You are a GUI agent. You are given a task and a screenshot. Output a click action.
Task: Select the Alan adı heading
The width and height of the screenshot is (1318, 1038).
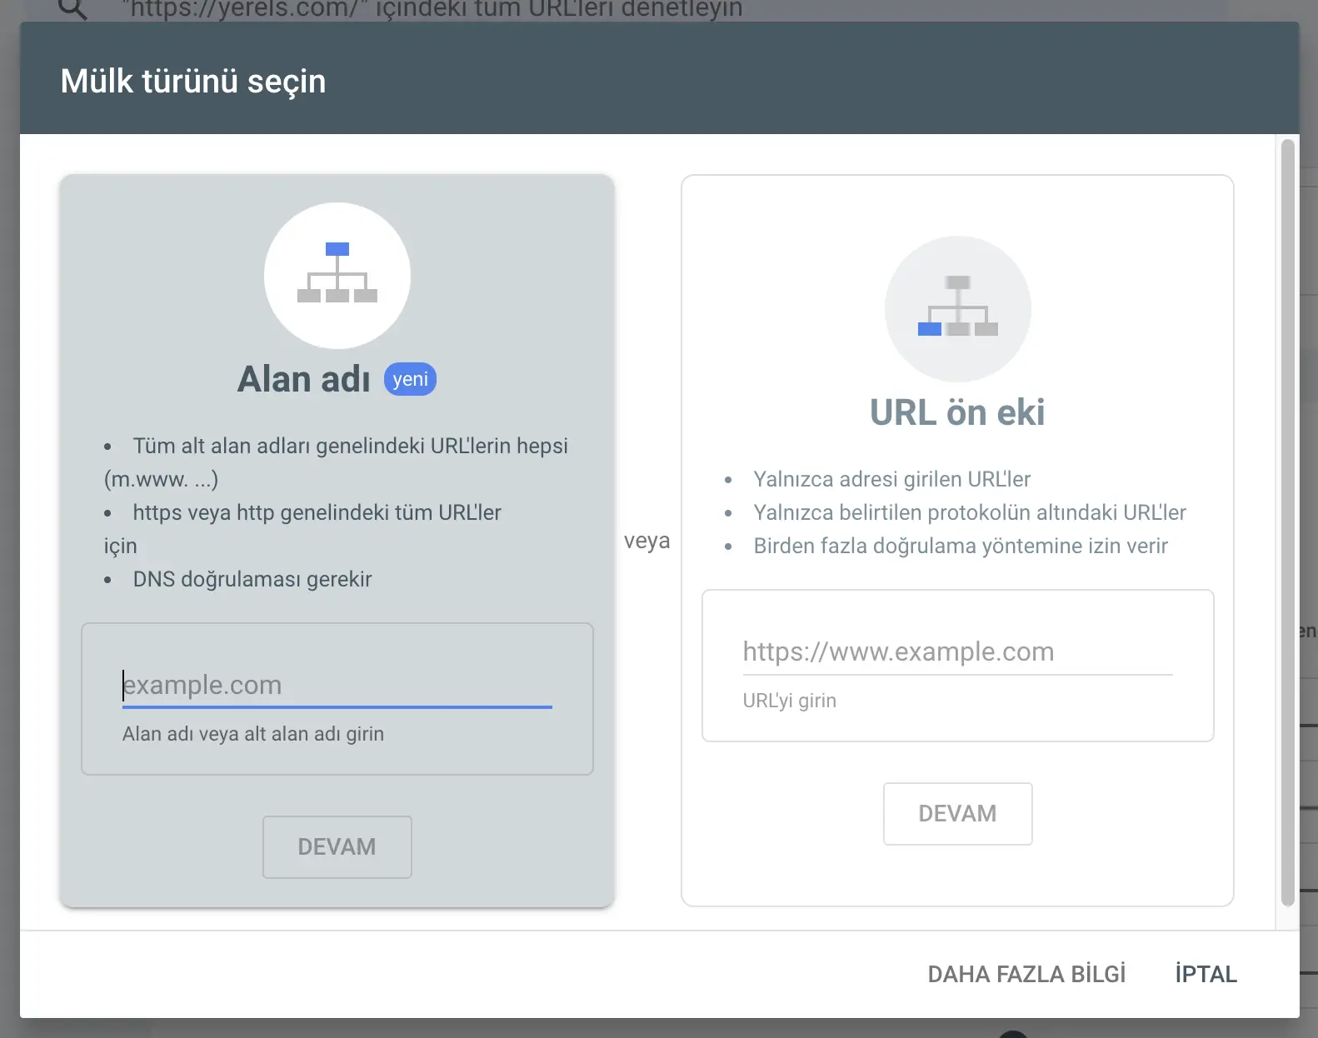[x=303, y=379]
